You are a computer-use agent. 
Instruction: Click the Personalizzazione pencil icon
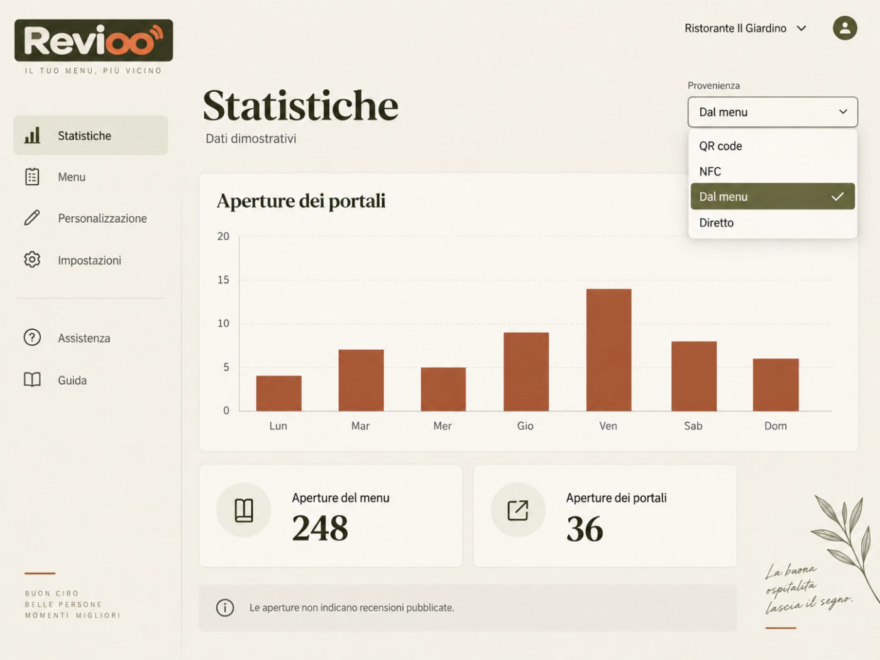[32, 218]
